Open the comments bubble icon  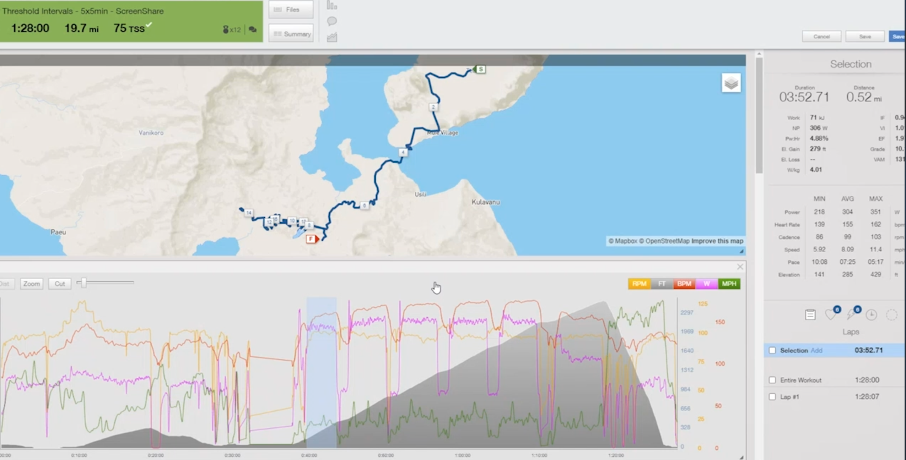[x=331, y=21]
